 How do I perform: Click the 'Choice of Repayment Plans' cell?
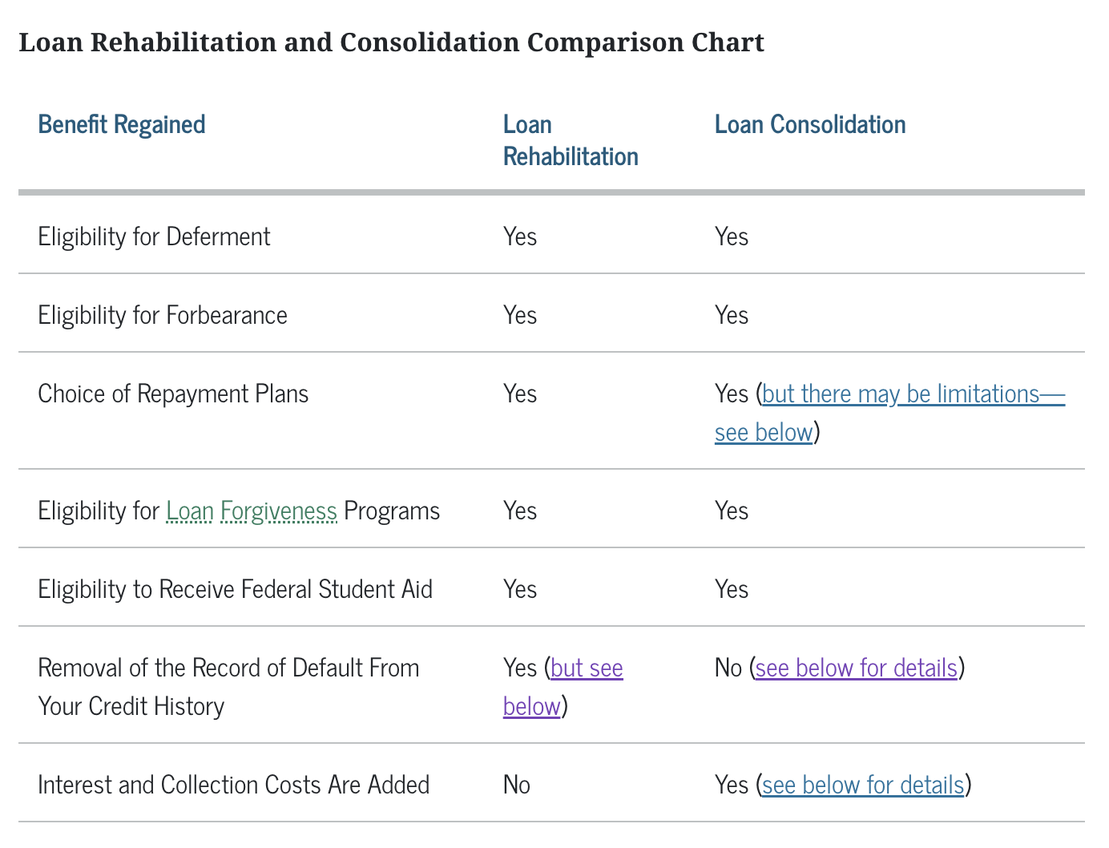173,394
